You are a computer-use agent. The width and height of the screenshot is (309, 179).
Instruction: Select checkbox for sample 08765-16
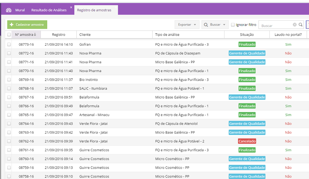[9, 115]
